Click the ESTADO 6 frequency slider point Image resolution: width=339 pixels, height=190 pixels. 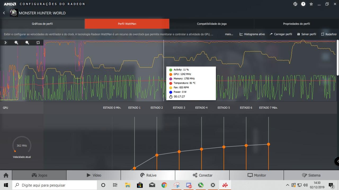[246, 145]
